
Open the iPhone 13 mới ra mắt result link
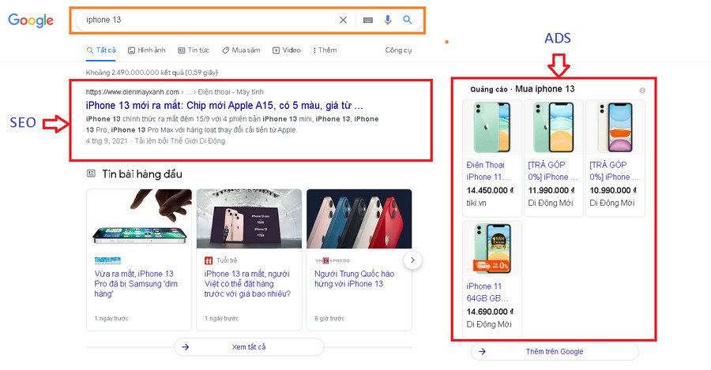pyautogui.click(x=224, y=105)
